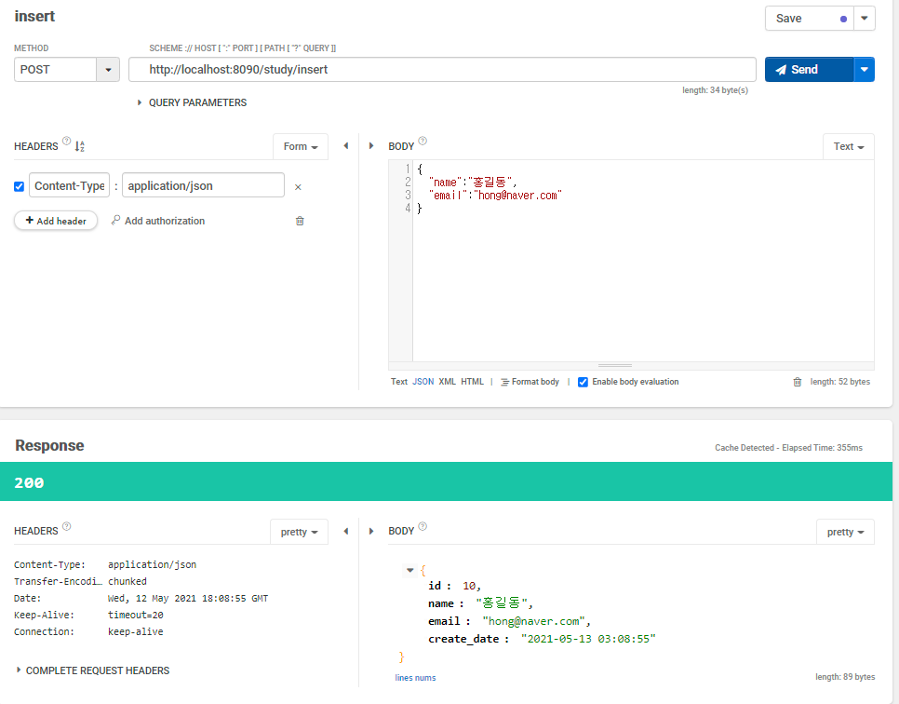This screenshot has width=899, height=704.
Task: Click the Add header button
Action: point(56,221)
